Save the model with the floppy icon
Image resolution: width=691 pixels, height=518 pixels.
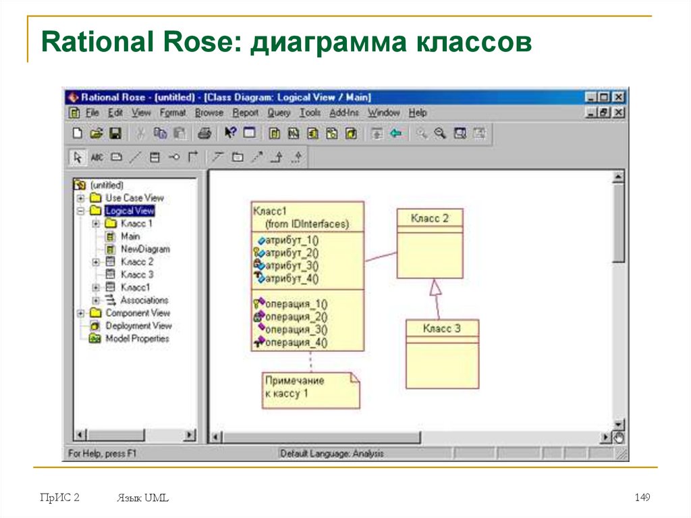tap(115, 133)
